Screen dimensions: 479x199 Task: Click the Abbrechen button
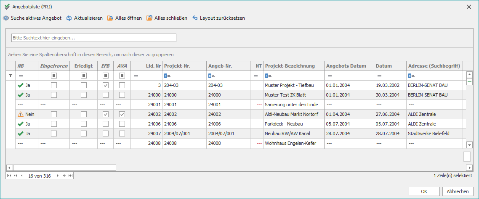(x=458, y=191)
